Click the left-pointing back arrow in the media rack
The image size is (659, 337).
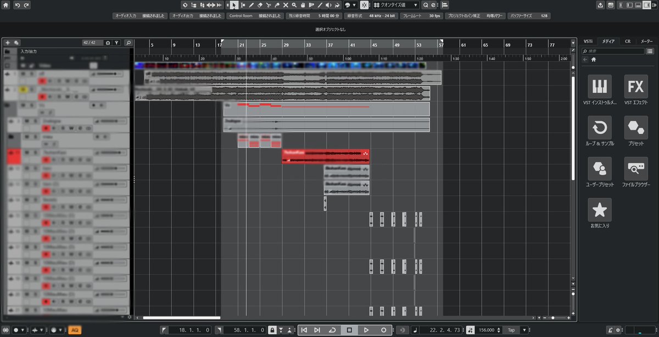[x=585, y=59]
